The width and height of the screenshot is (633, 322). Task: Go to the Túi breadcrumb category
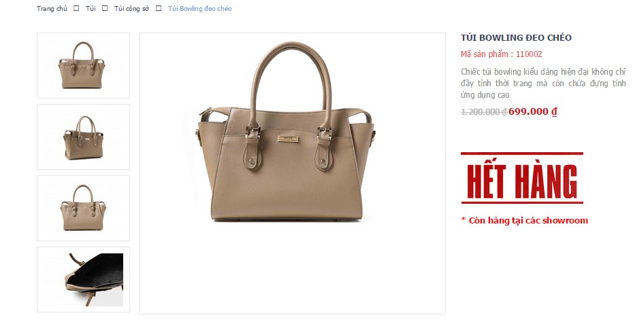coord(91,8)
